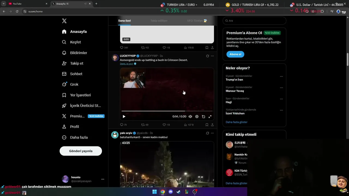349x196 pixels.
Task: Click the Ara search field
Action: (254, 21)
